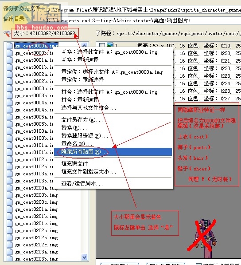The width and height of the screenshot is (241, 265).
Task: Click file icon of gn_coat0103b
Action: [9, 181]
